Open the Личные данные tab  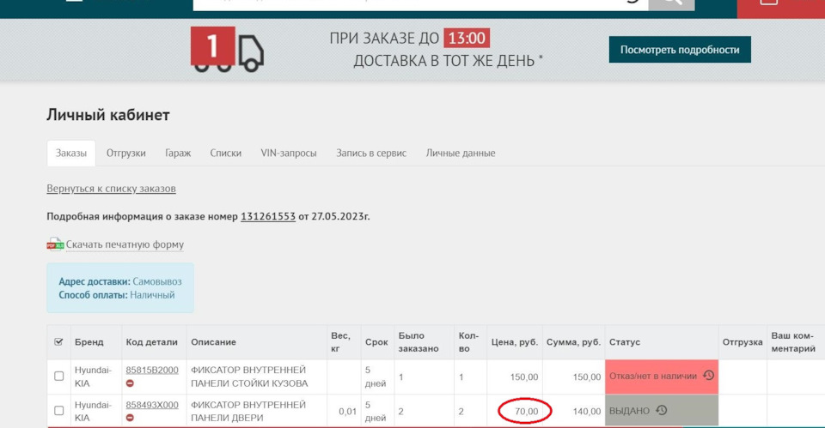(x=461, y=154)
